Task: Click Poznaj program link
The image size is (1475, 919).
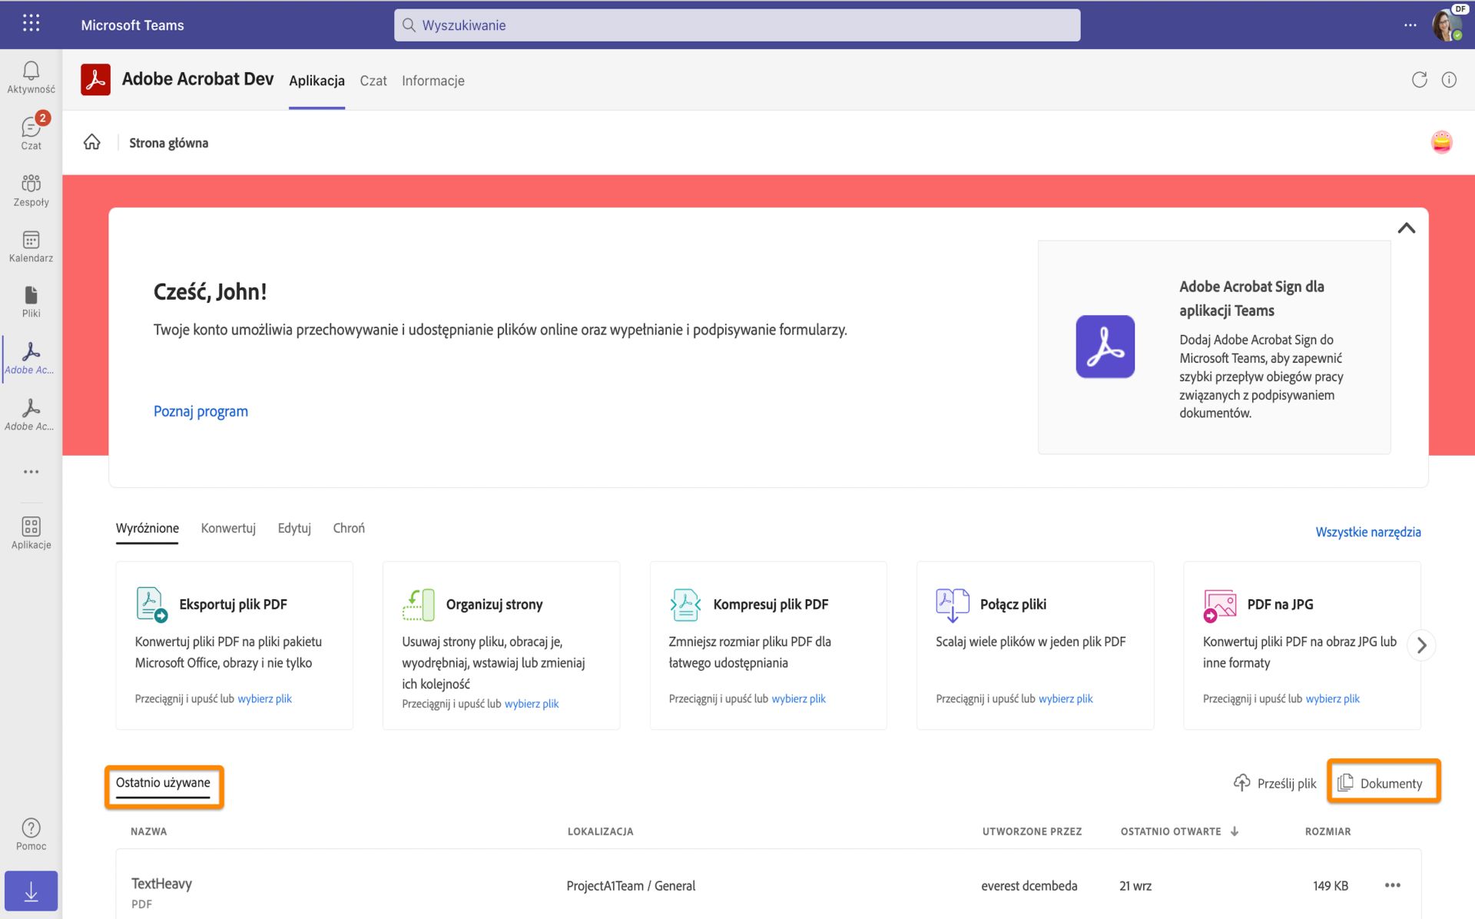Action: 200,413
